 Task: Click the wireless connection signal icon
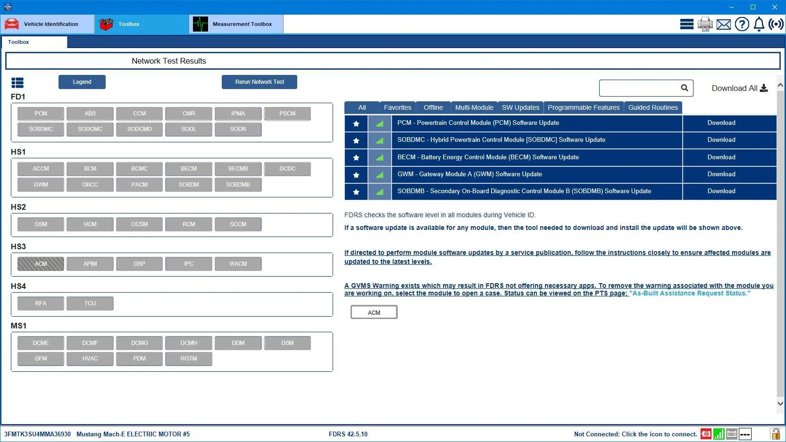[776, 24]
